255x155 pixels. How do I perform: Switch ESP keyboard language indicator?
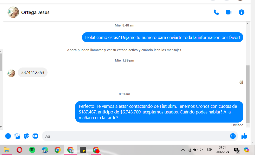click(x=209, y=150)
